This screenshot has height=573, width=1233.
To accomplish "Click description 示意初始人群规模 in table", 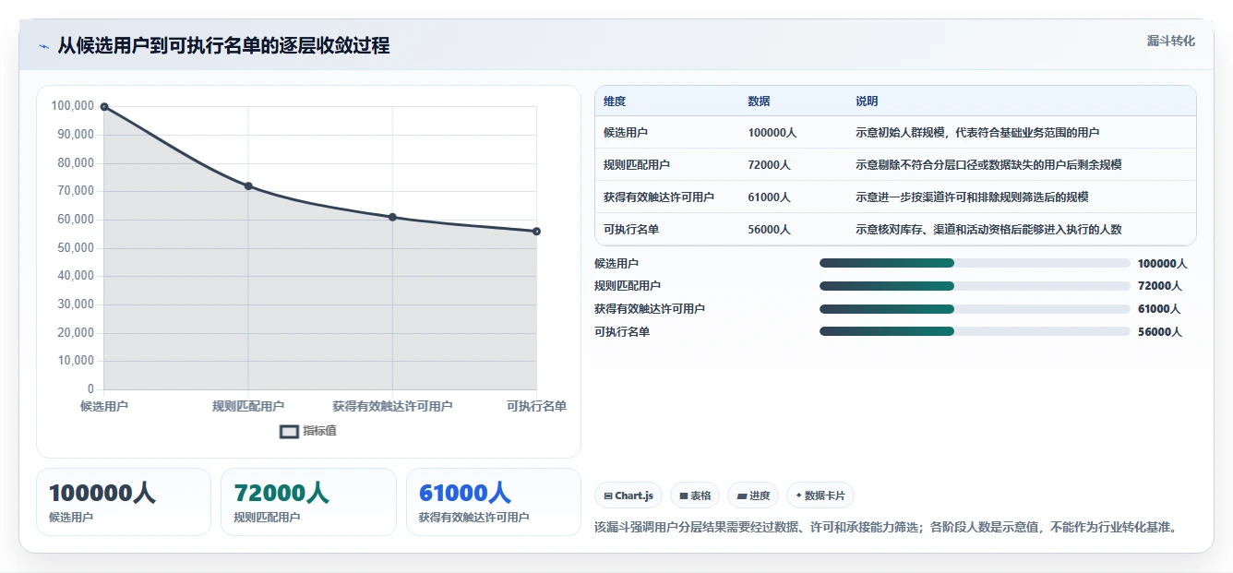I will pyautogui.click(x=977, y=133).
